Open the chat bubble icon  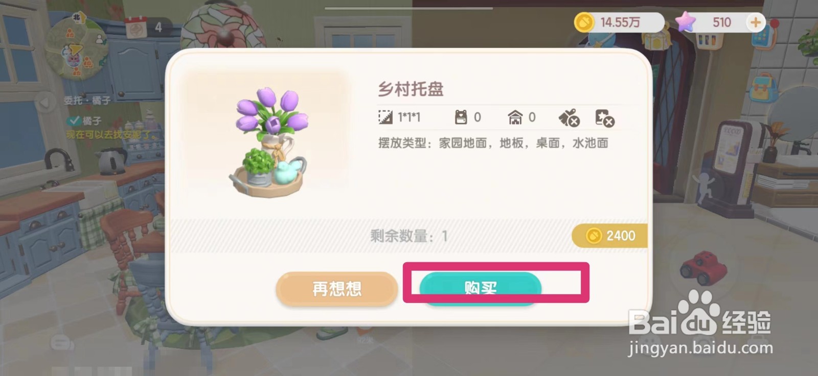[62, 343]
